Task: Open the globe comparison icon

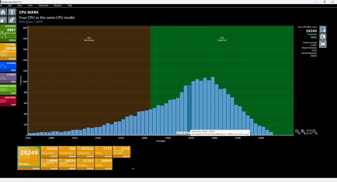Action: (x=323, y=37)
